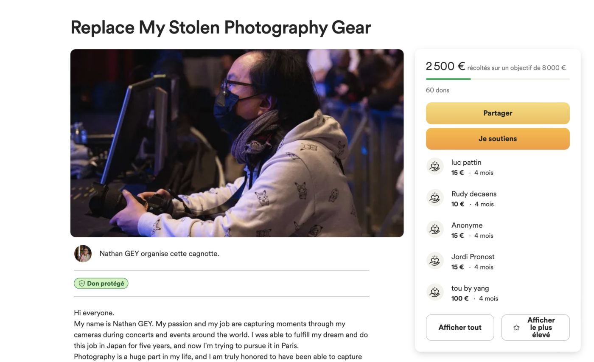Click the Don protégé badge
The width and height of the screenshot is (594, 362).
coord(101,283)
